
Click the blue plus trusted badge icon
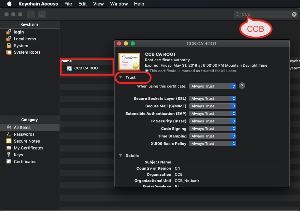coord(147,71)
